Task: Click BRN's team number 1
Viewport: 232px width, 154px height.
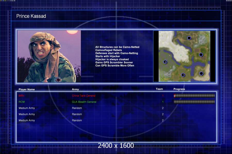Action: point(163,96)
